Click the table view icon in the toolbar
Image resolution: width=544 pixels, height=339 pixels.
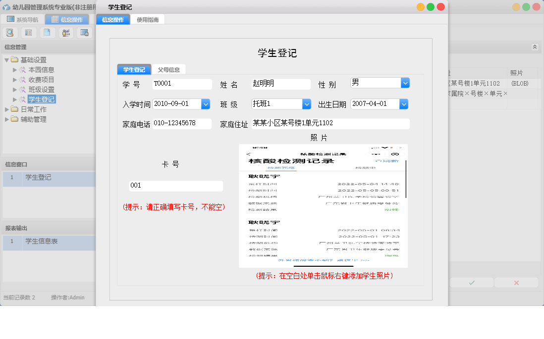point(28,32)
